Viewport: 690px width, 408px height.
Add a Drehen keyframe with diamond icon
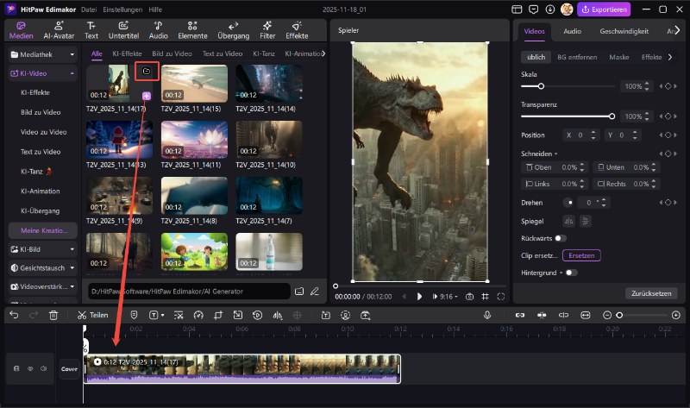coord(668,203)
